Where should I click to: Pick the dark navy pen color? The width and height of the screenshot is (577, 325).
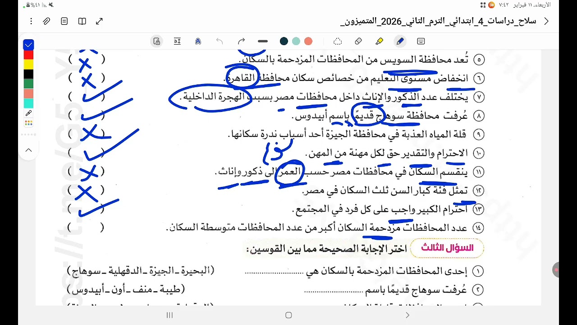(284, 42)
